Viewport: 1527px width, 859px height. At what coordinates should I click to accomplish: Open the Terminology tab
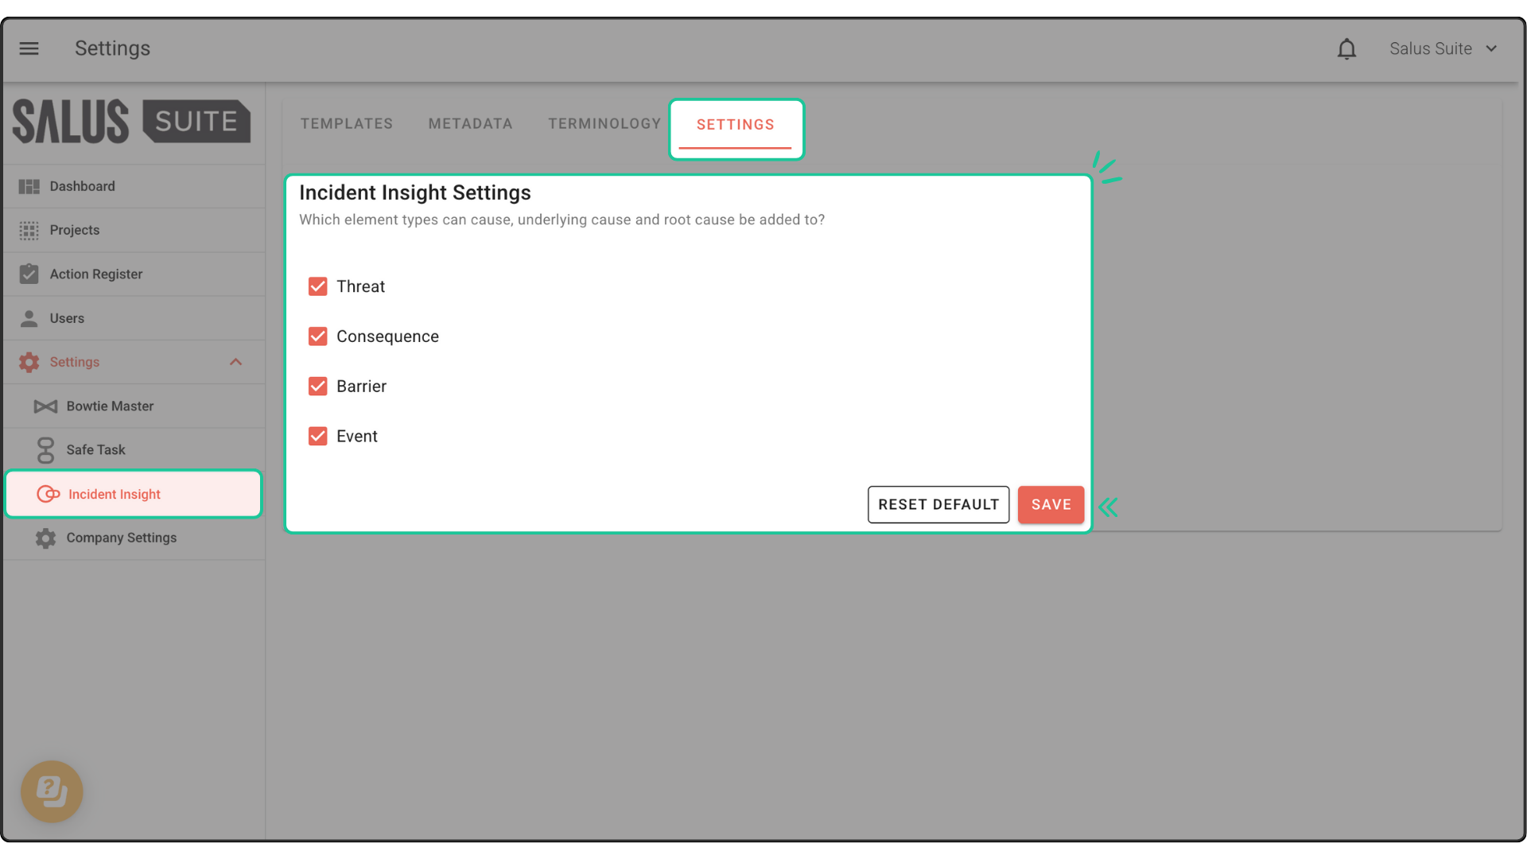[604, 124]
